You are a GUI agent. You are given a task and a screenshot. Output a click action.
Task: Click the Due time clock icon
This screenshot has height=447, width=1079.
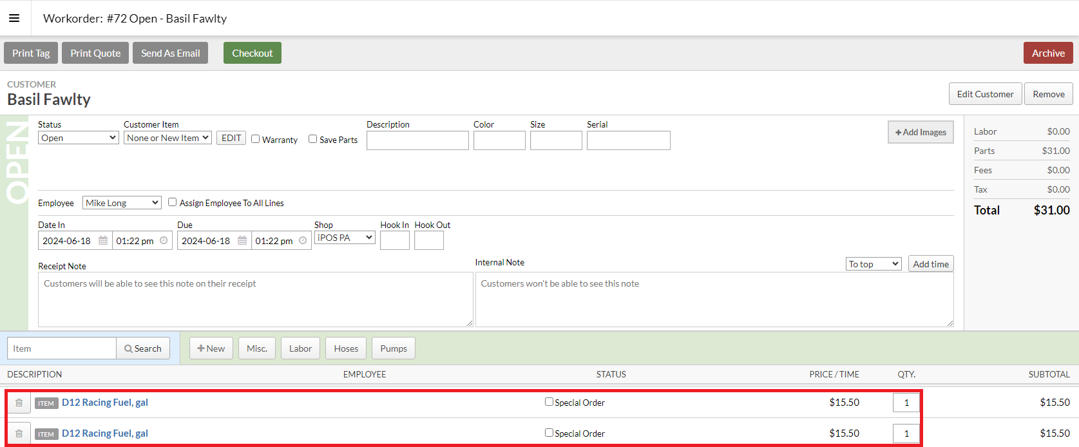303,241
